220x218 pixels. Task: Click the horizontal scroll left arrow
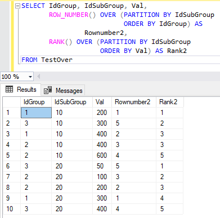click(39, 77)
